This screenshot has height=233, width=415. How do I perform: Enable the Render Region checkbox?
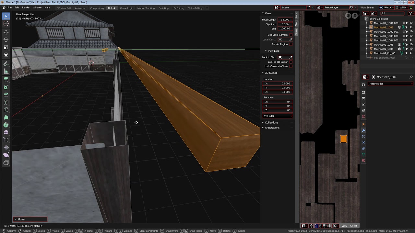click(290, 44)
